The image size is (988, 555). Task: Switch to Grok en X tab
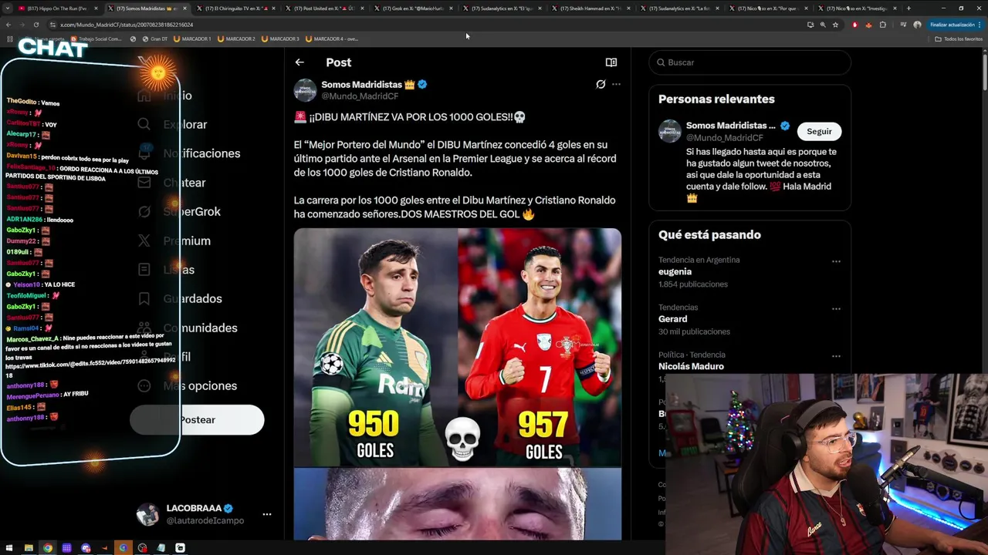413,8
